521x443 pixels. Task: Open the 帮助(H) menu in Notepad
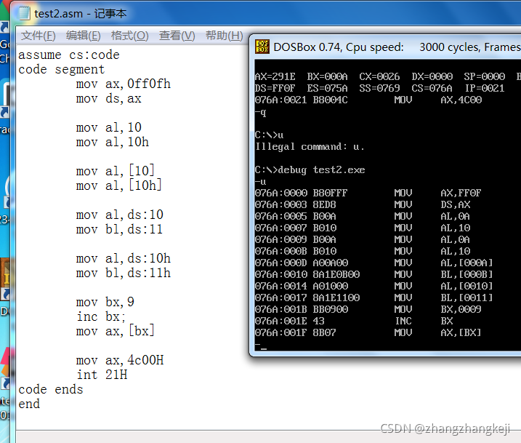pos(225,36)
